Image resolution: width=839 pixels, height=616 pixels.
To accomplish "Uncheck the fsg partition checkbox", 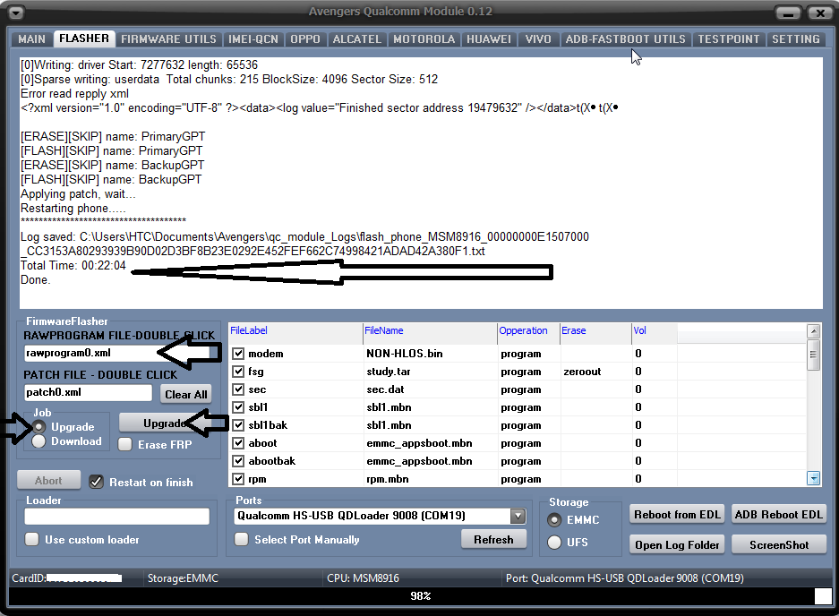I will (x=239, y=372).
